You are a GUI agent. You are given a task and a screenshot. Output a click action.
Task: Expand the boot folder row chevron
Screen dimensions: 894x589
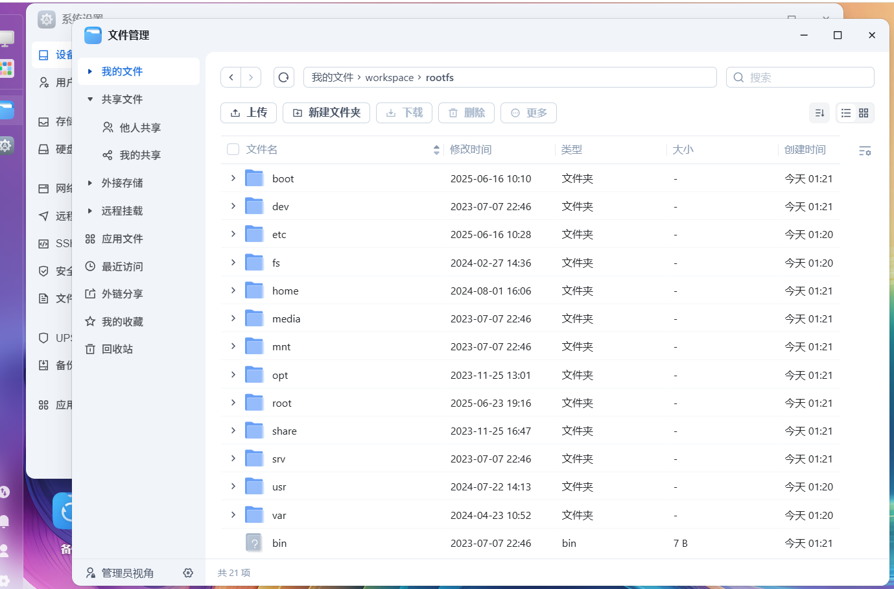(x=233, y=178)
